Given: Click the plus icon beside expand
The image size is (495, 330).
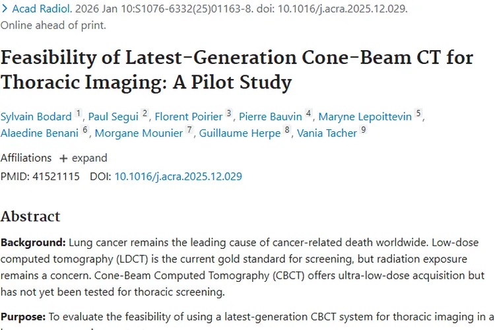Looking at the screenshot, I should coord(63,158).
